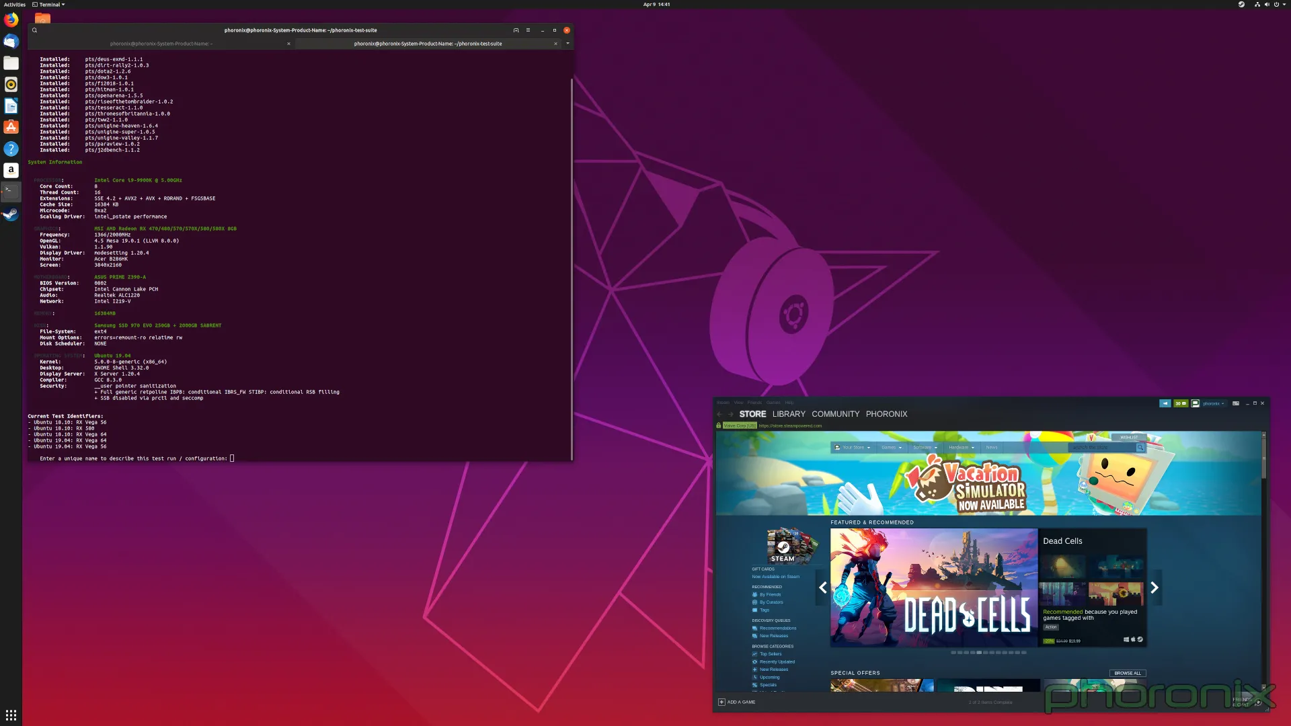Go to next featured game arrow
The image size is (1291, 726).
(x=1155, y=588)
